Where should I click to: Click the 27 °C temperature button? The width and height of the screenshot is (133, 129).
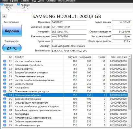pos(12,48)
